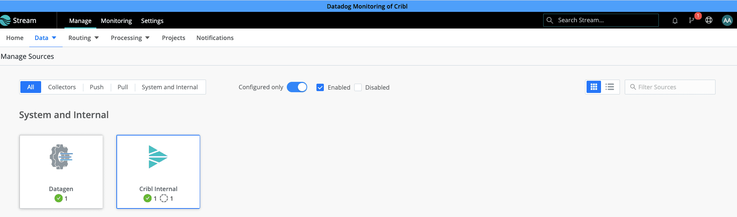Click the version control branch icon
This screenshot has height=217, width=737.
click(x=691, y=21)
